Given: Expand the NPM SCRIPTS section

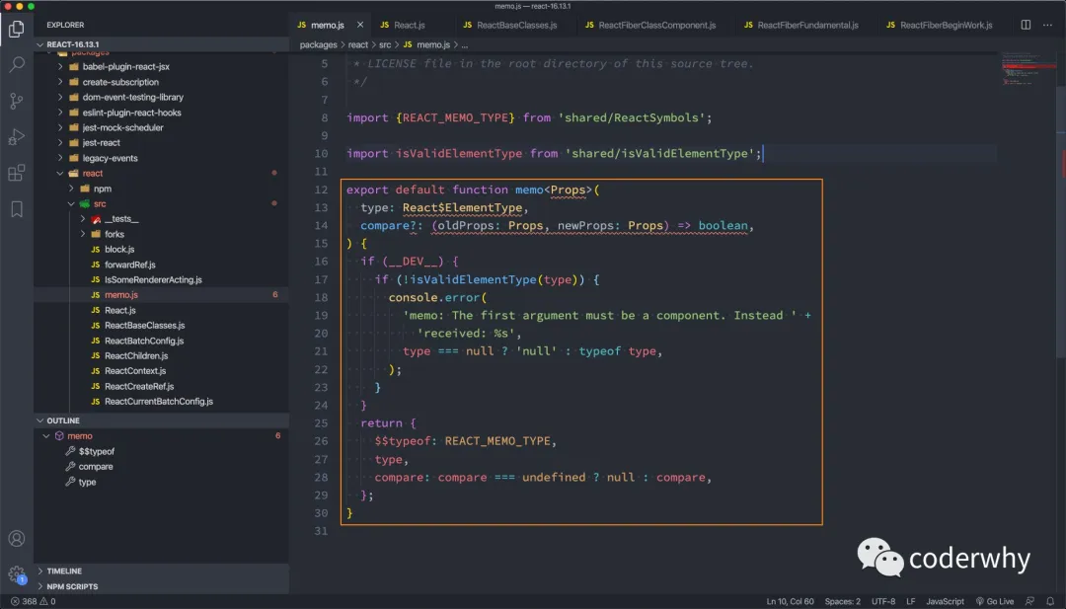Looking at the screenshot, I should (x=161, y=586).
